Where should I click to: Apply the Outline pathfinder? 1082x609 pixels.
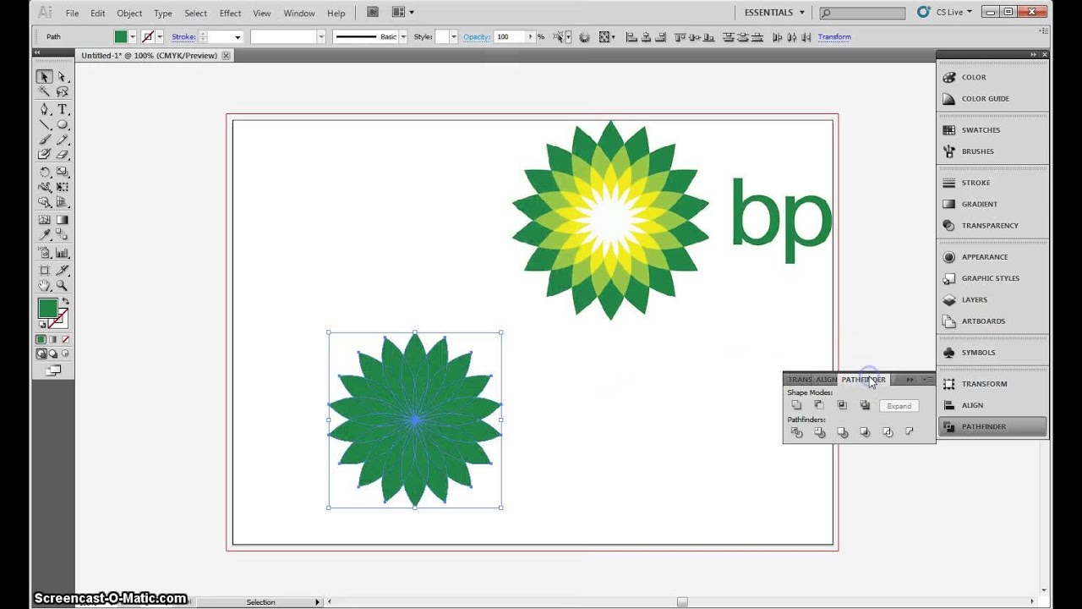click(x=888, y=432)
